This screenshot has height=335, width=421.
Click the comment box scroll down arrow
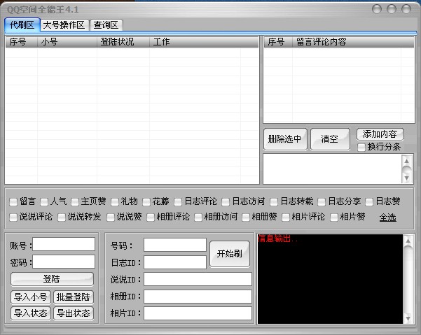pos(407,178)
